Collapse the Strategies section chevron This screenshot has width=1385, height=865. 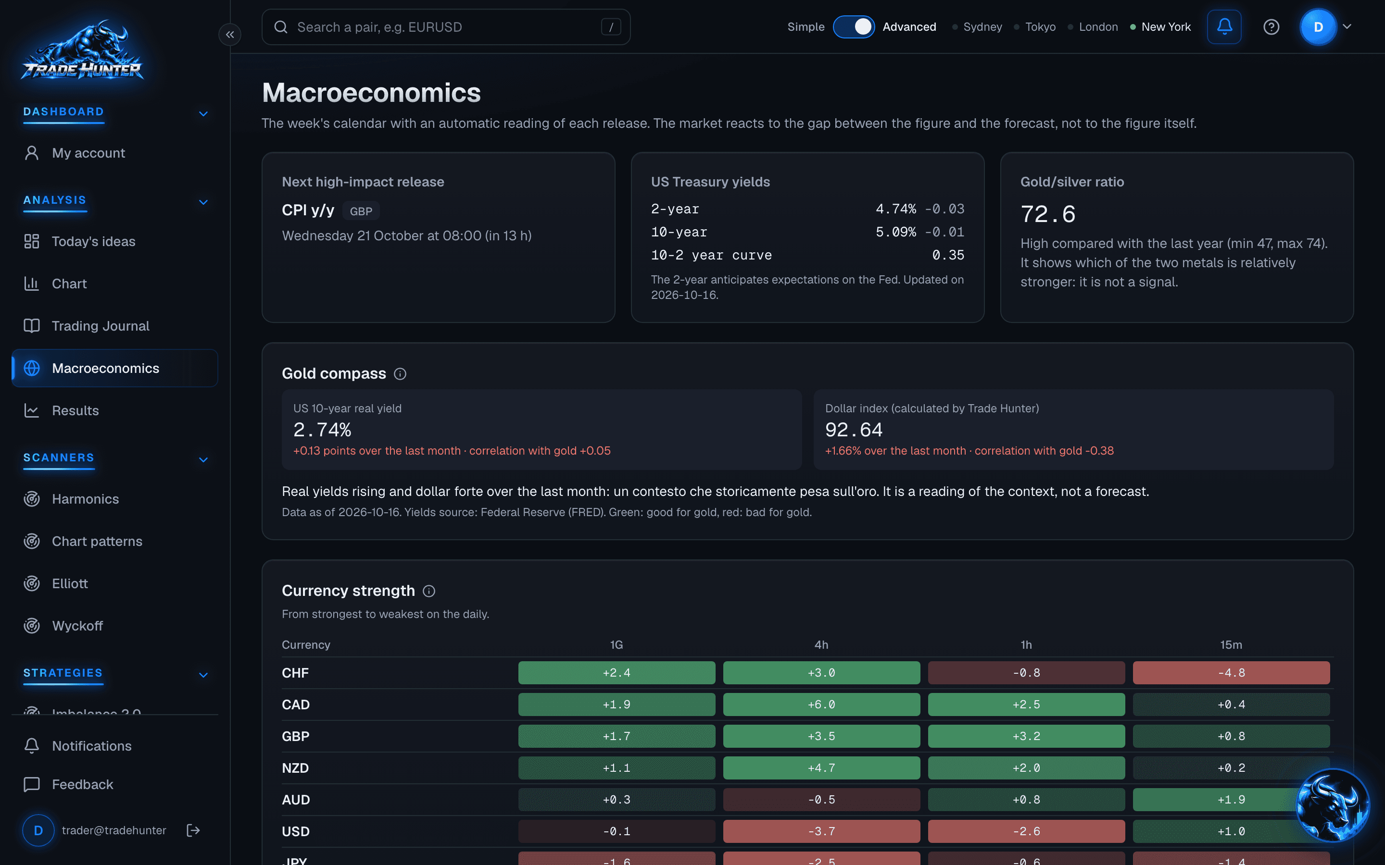pos(203,675)
